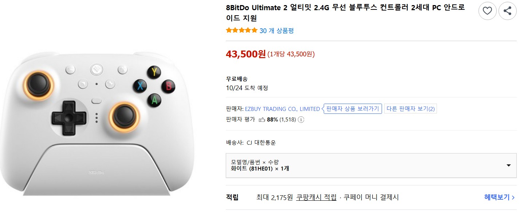Click the five-star rating icons

pyautogui.click(x=241, y=31)
